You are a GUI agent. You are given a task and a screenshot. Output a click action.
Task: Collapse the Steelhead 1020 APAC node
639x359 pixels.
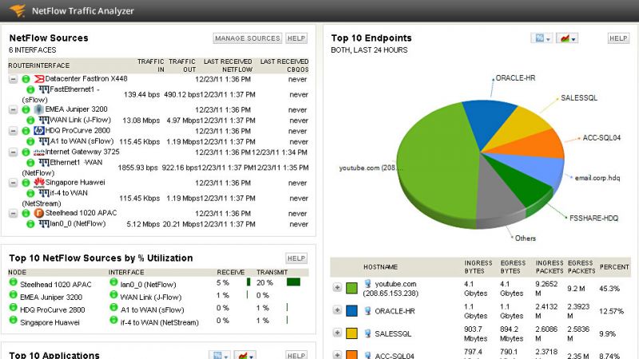(14, 213)
